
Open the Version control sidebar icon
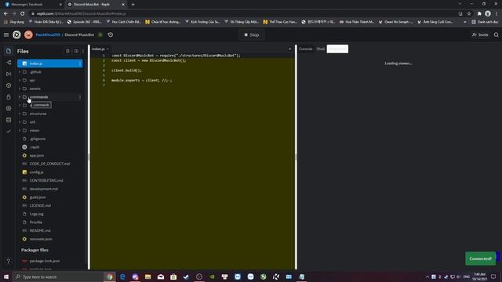click(x=9, y=63)
